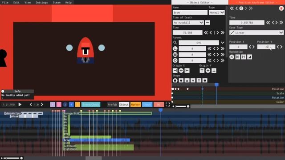Jump to first keyframe with top double-left arrow
This screenshot has height=160, width=285.
point(232,8)
